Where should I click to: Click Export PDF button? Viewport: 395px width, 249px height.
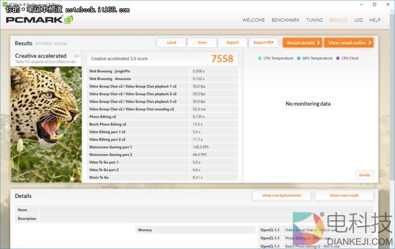[x=263, y=42]
